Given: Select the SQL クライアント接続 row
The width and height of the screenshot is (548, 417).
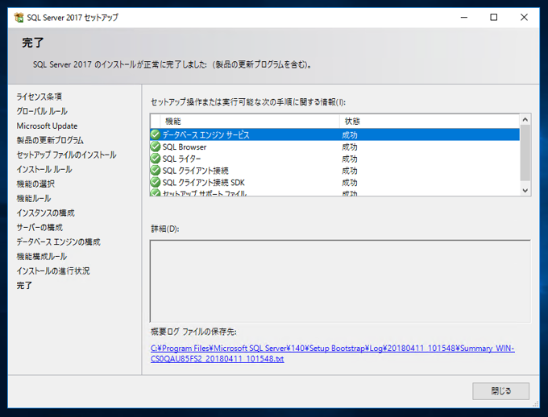Looking at the screenshot, I should pos(334,171).
